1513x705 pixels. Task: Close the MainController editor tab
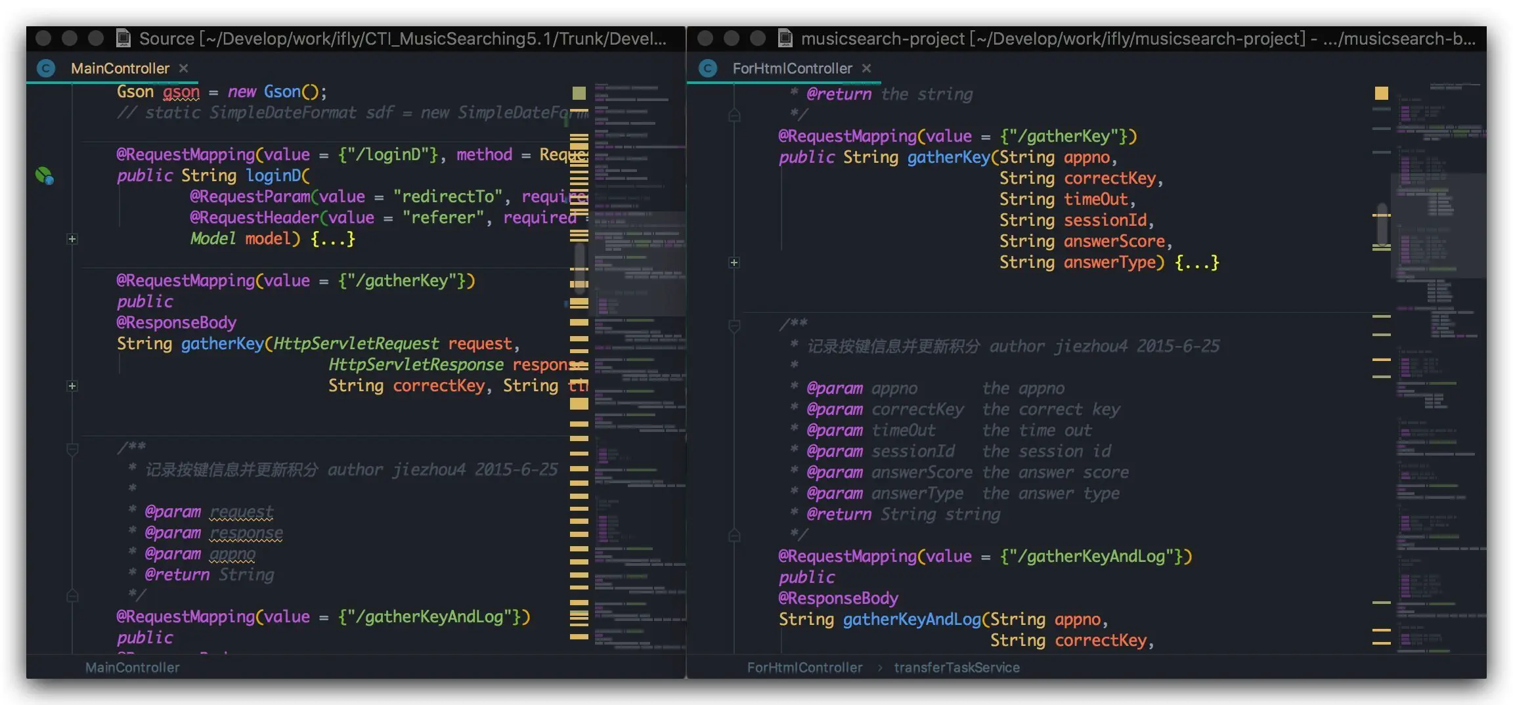pyautogui.click(x=184, y=68)
